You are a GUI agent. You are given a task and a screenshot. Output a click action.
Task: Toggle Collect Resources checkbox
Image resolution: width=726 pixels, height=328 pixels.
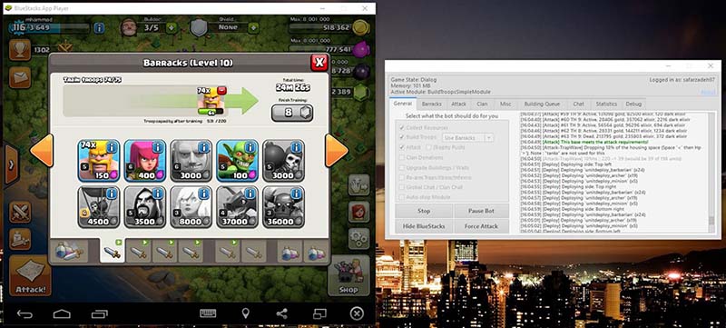[401, 127]
